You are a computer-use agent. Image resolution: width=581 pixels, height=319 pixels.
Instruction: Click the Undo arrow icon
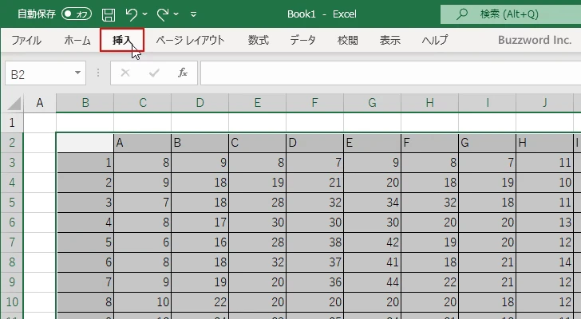[131, 14]
